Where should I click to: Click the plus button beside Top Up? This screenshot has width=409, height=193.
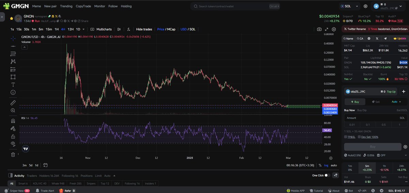[404, 92]
